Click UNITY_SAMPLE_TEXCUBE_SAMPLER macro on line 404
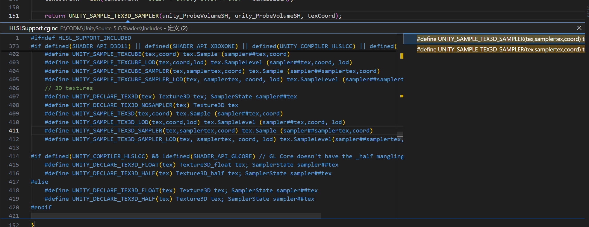589x227 pixels. pyautogui.click(x=121, y=71)
